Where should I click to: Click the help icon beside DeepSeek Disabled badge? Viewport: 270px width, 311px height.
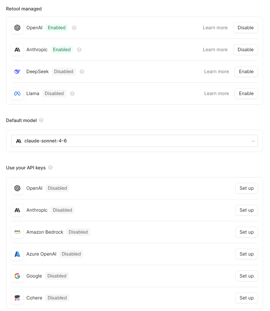point(82,72)
